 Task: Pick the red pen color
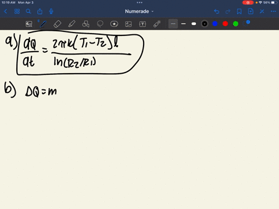[226, 24]
